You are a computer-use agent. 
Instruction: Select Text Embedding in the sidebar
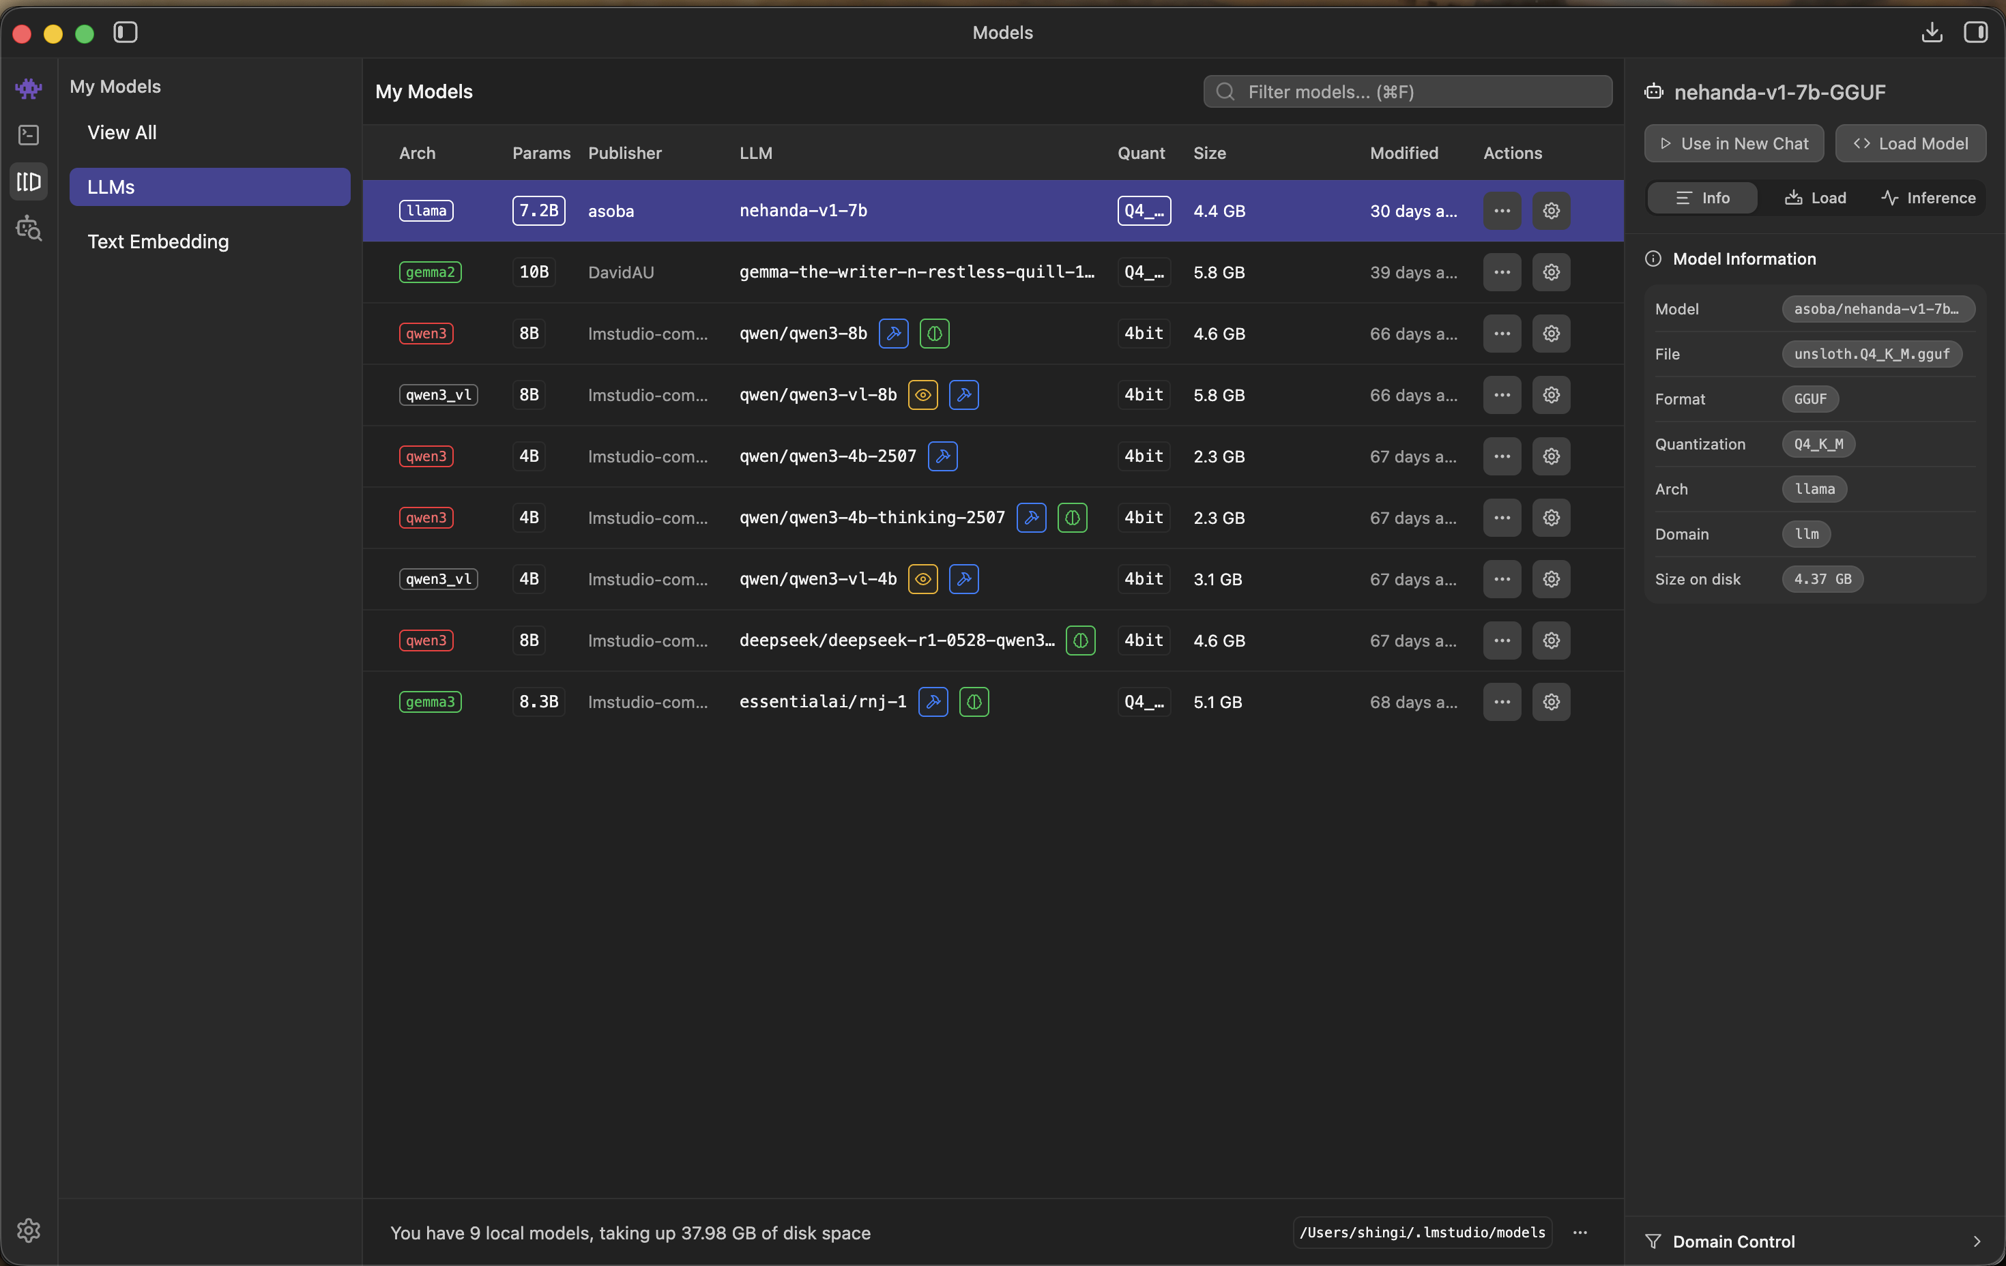tap(158, 241)
